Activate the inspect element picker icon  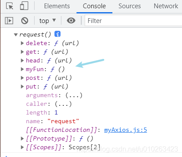10,6
